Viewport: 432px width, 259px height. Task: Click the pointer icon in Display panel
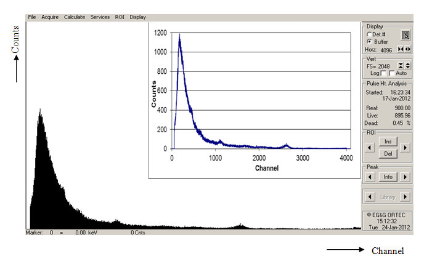coord(406,36)
